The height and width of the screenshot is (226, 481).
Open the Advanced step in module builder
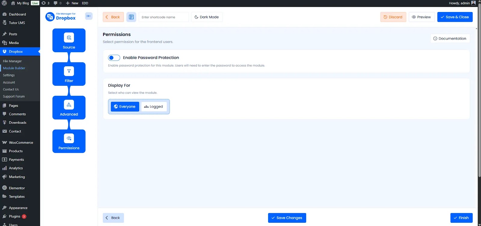[x=69, y=108]
